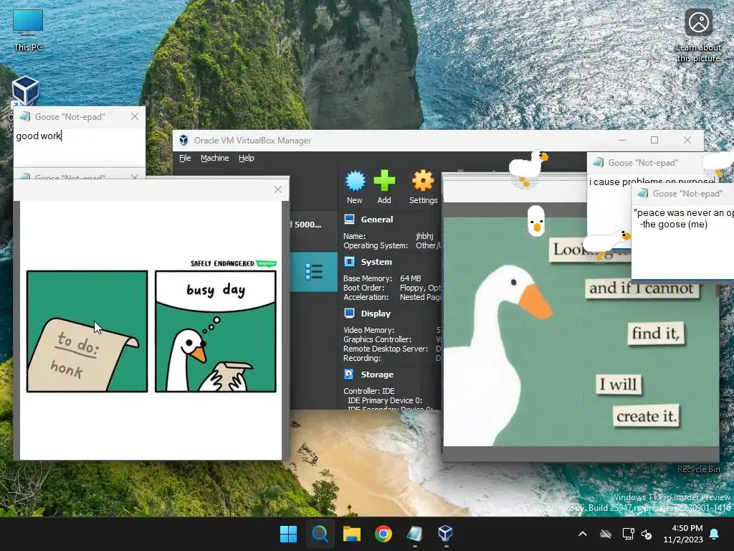Click the 'jhbhj' machine name value
The image size is (734, 551).
pyautogui.click(x=424, y=236)
